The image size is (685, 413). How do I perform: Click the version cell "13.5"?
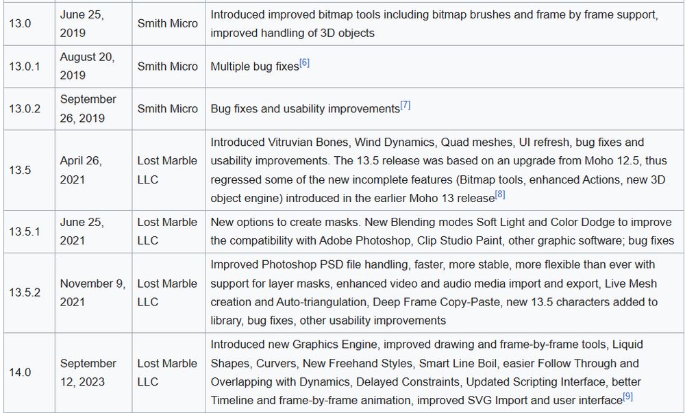click(20, 171)
